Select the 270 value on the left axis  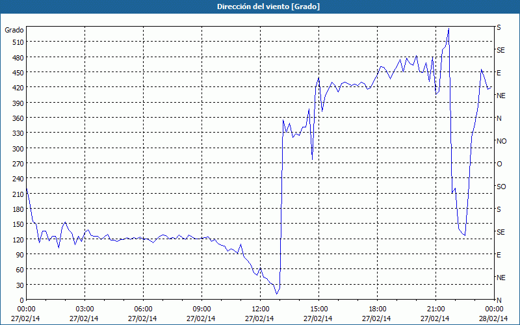click(19, 164)
